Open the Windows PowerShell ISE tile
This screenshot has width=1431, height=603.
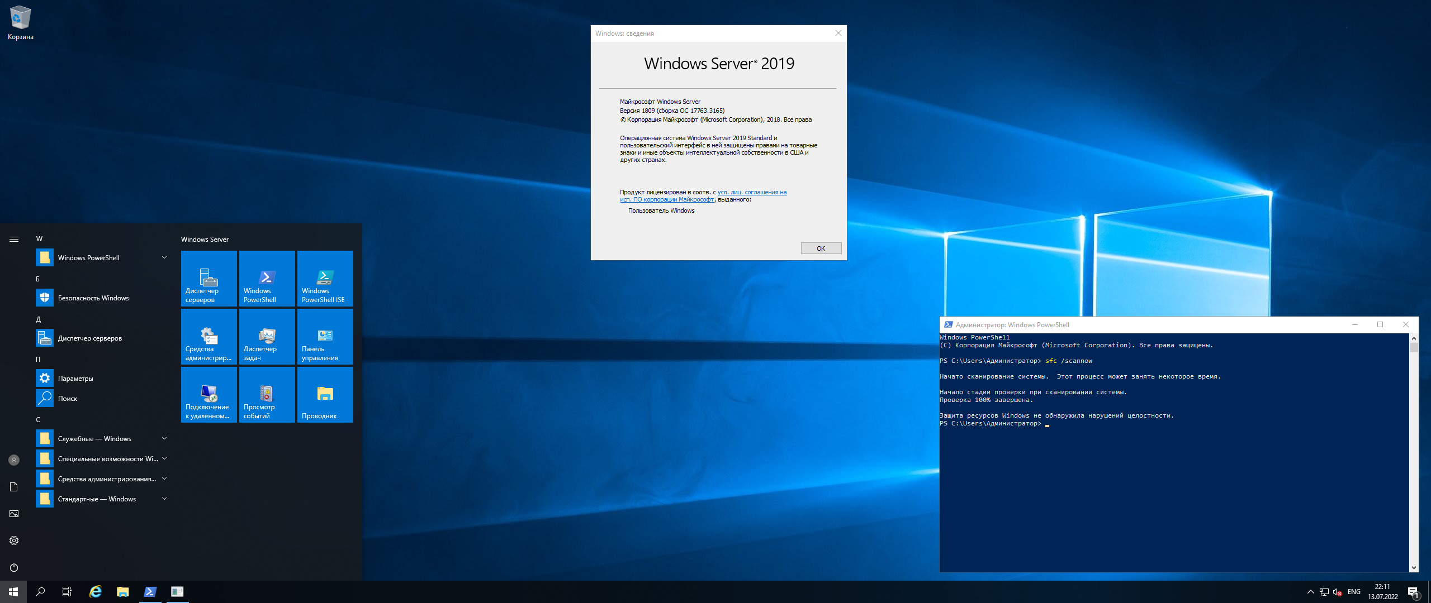click(x=325, y=279)
